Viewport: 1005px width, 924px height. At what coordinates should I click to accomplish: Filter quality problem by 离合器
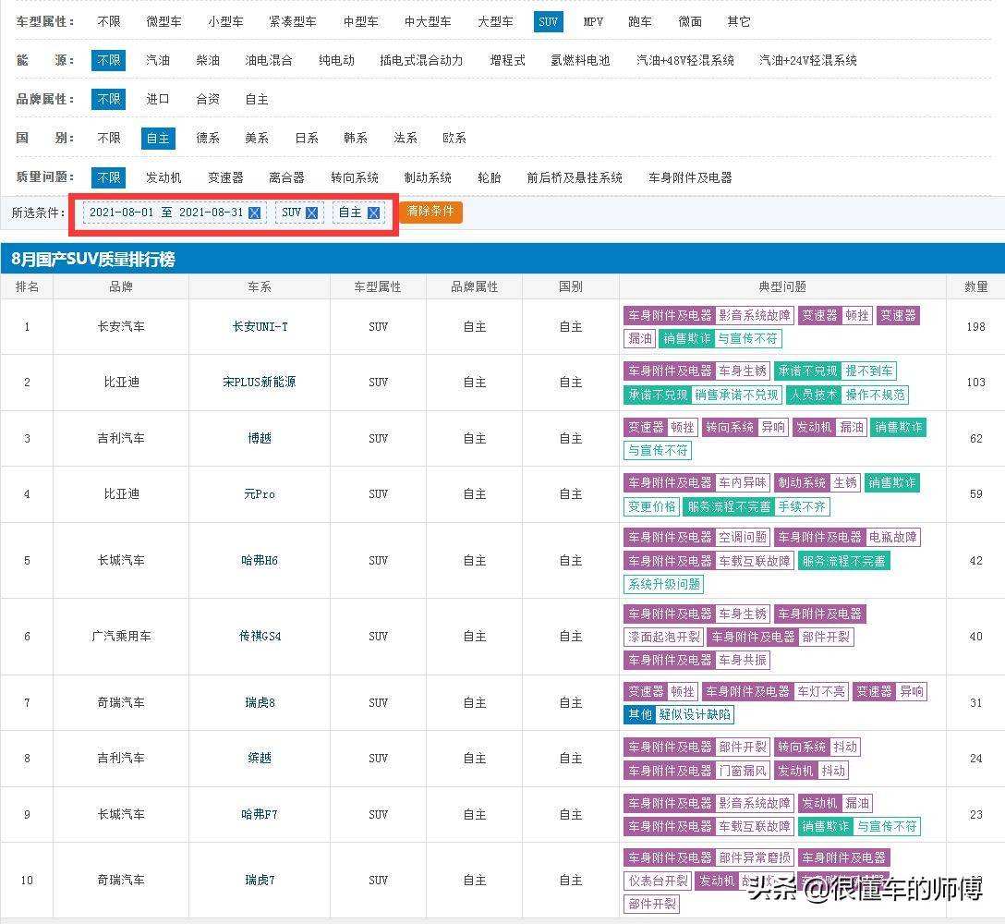pos(287,177)
